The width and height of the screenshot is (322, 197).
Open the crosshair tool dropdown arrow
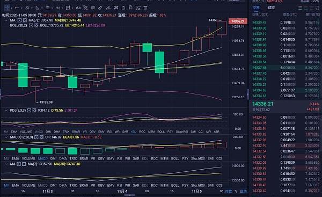click(11, 8)
